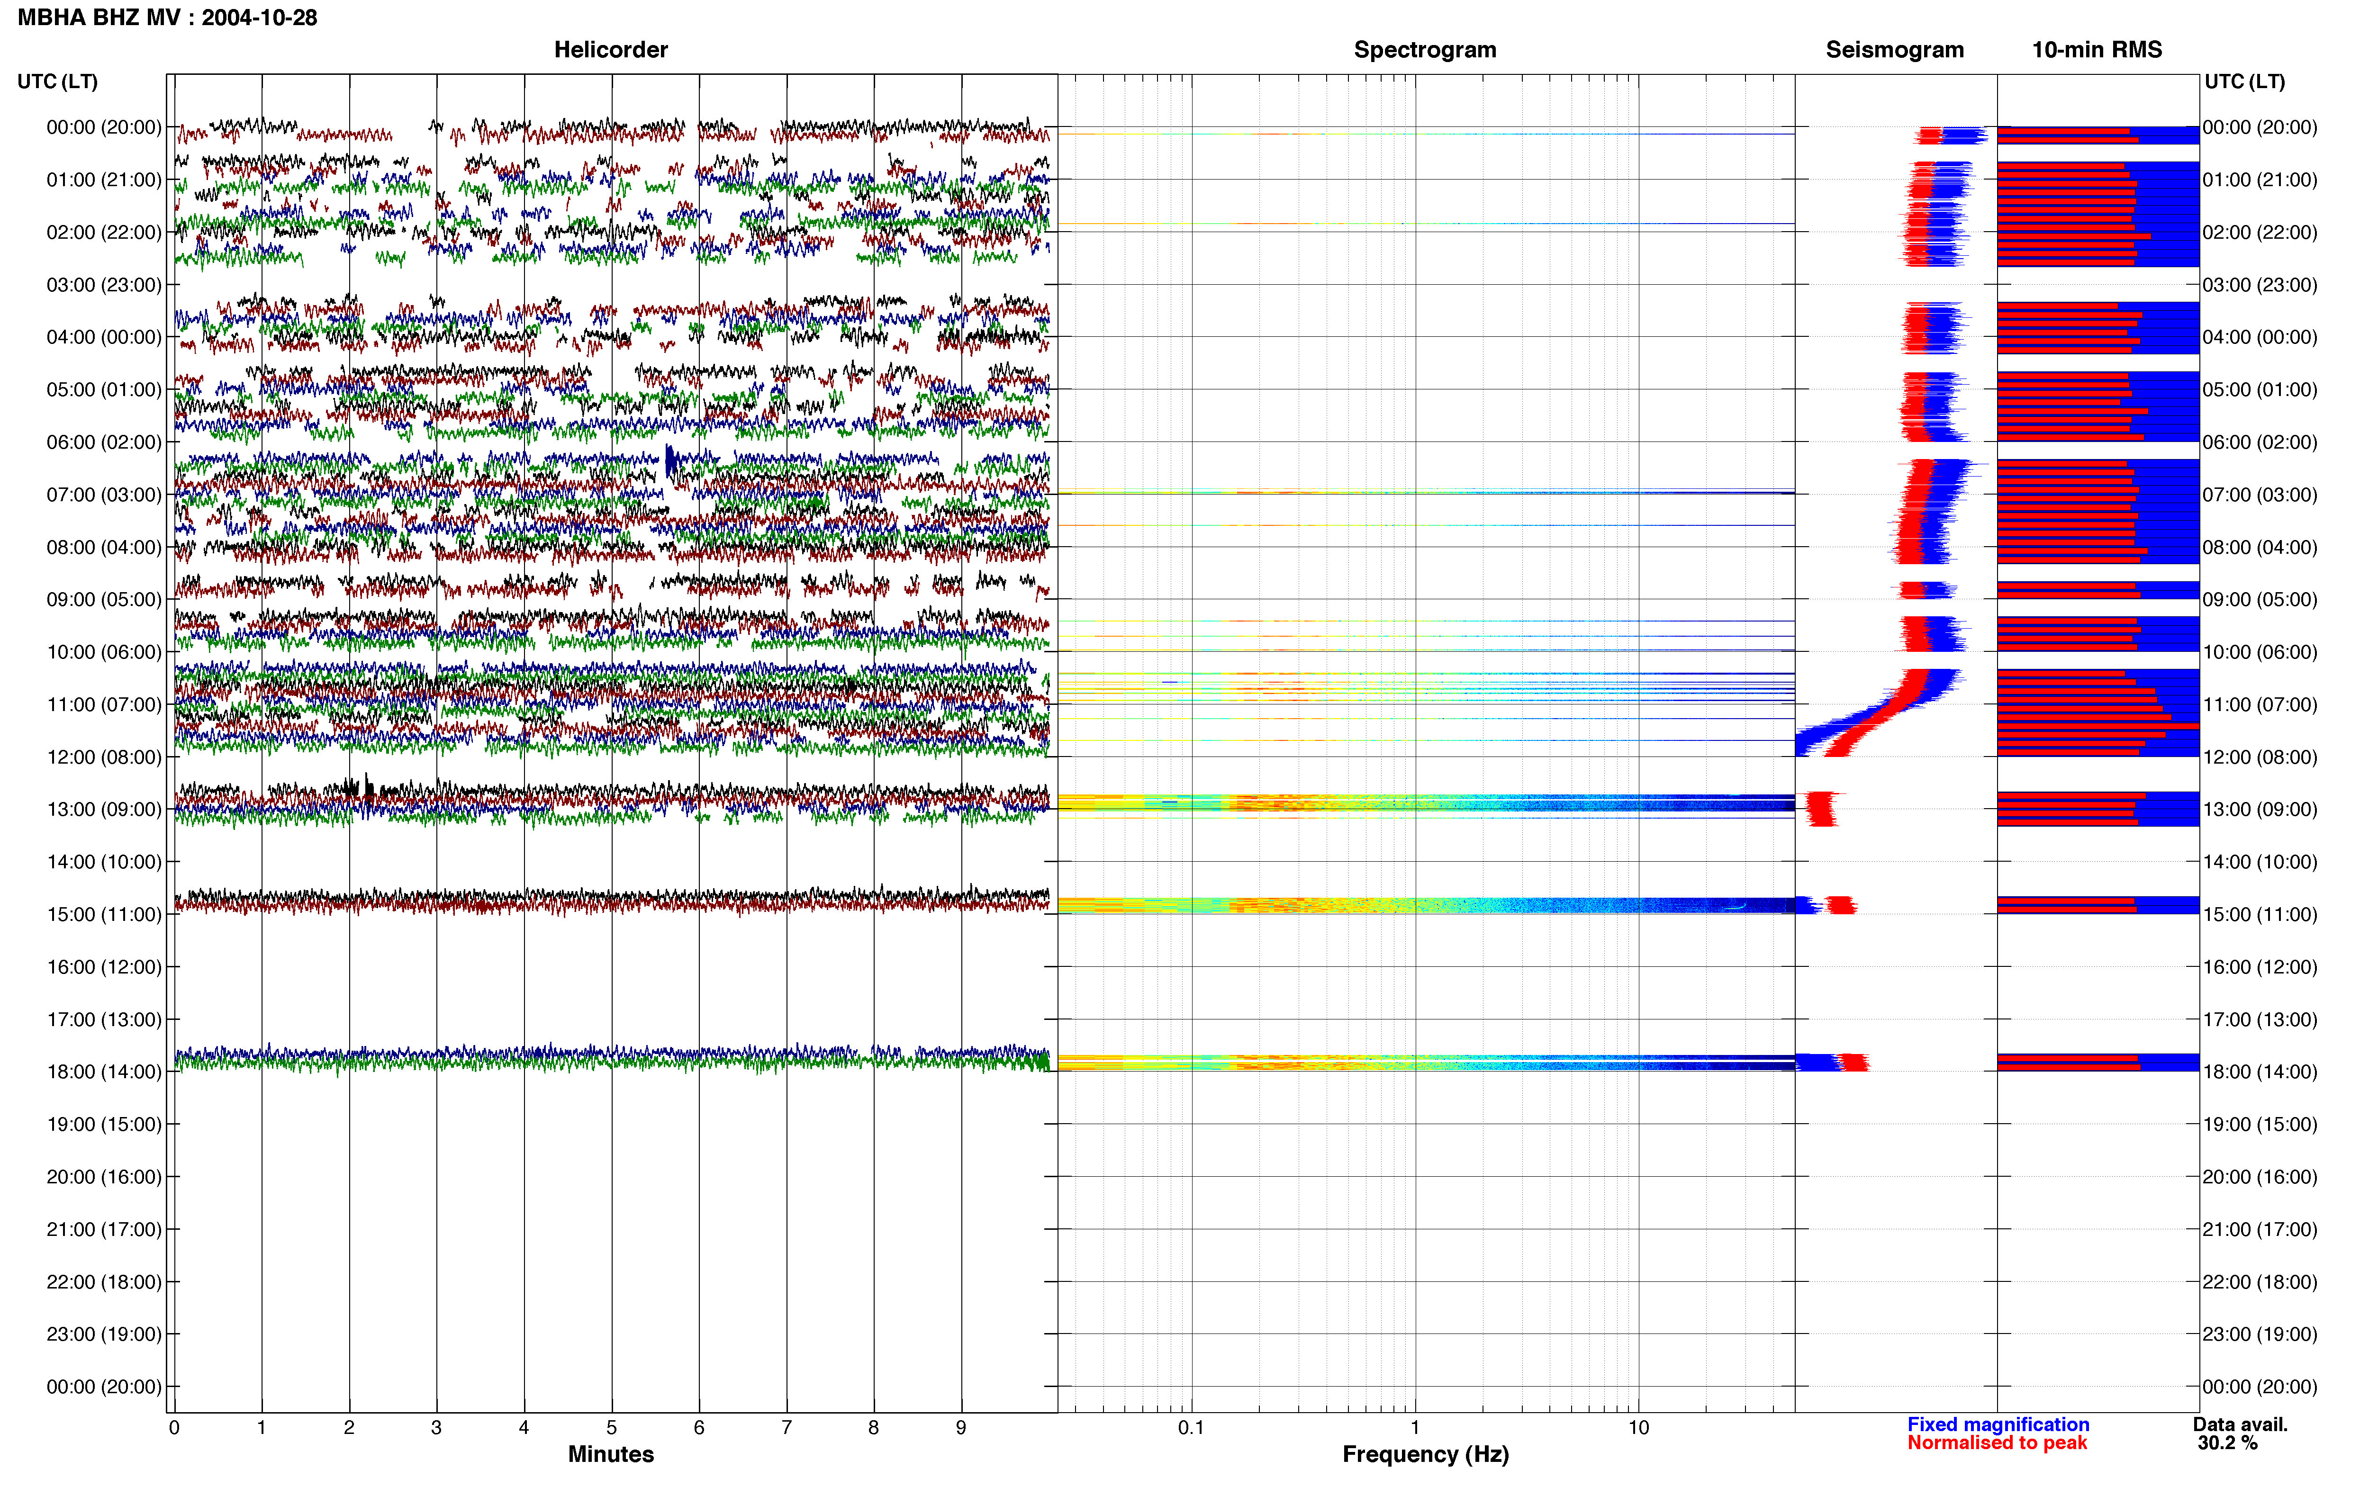Viewport: 2378px width, 1487px height.
Task: Click right time label '15:00 (11:00)'
Action: pyautogui.click(x=2260, y=915)
